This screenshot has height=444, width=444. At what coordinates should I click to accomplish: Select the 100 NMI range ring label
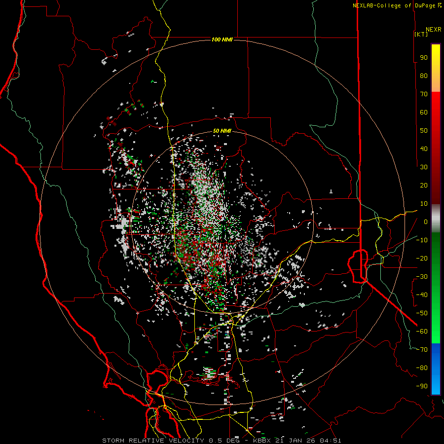[222, 39]
